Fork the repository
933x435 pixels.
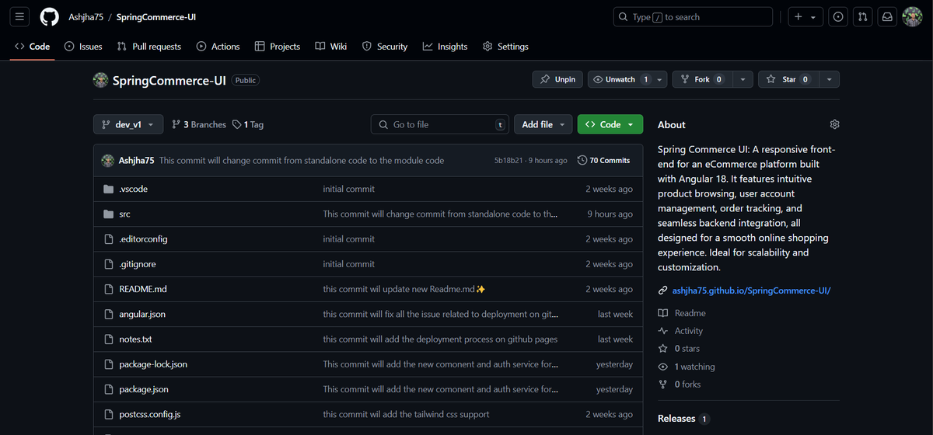[x=702, y=79]
